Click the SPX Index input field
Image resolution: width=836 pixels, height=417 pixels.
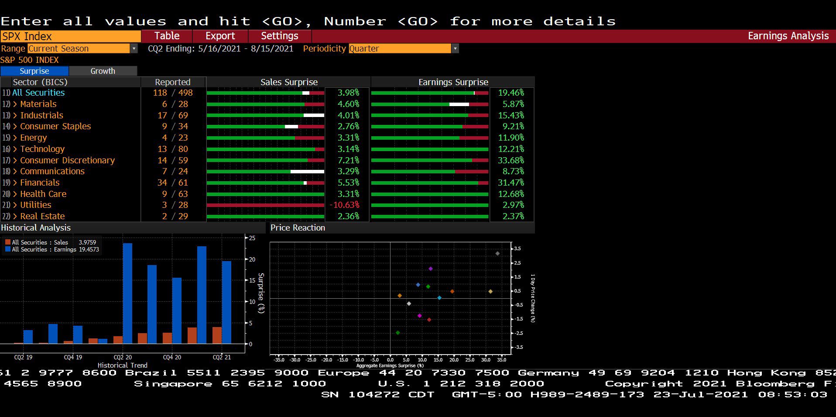point(70,36)
